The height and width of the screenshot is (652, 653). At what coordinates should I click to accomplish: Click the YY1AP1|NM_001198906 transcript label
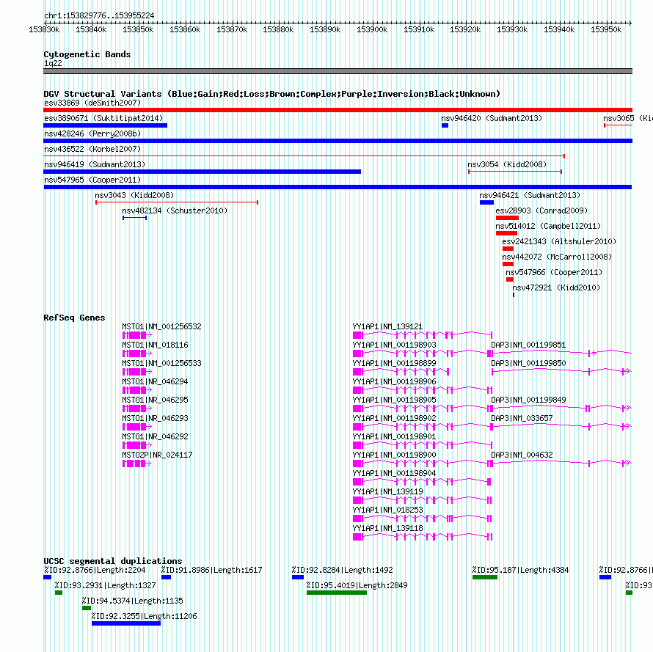[x=395, y=382]
